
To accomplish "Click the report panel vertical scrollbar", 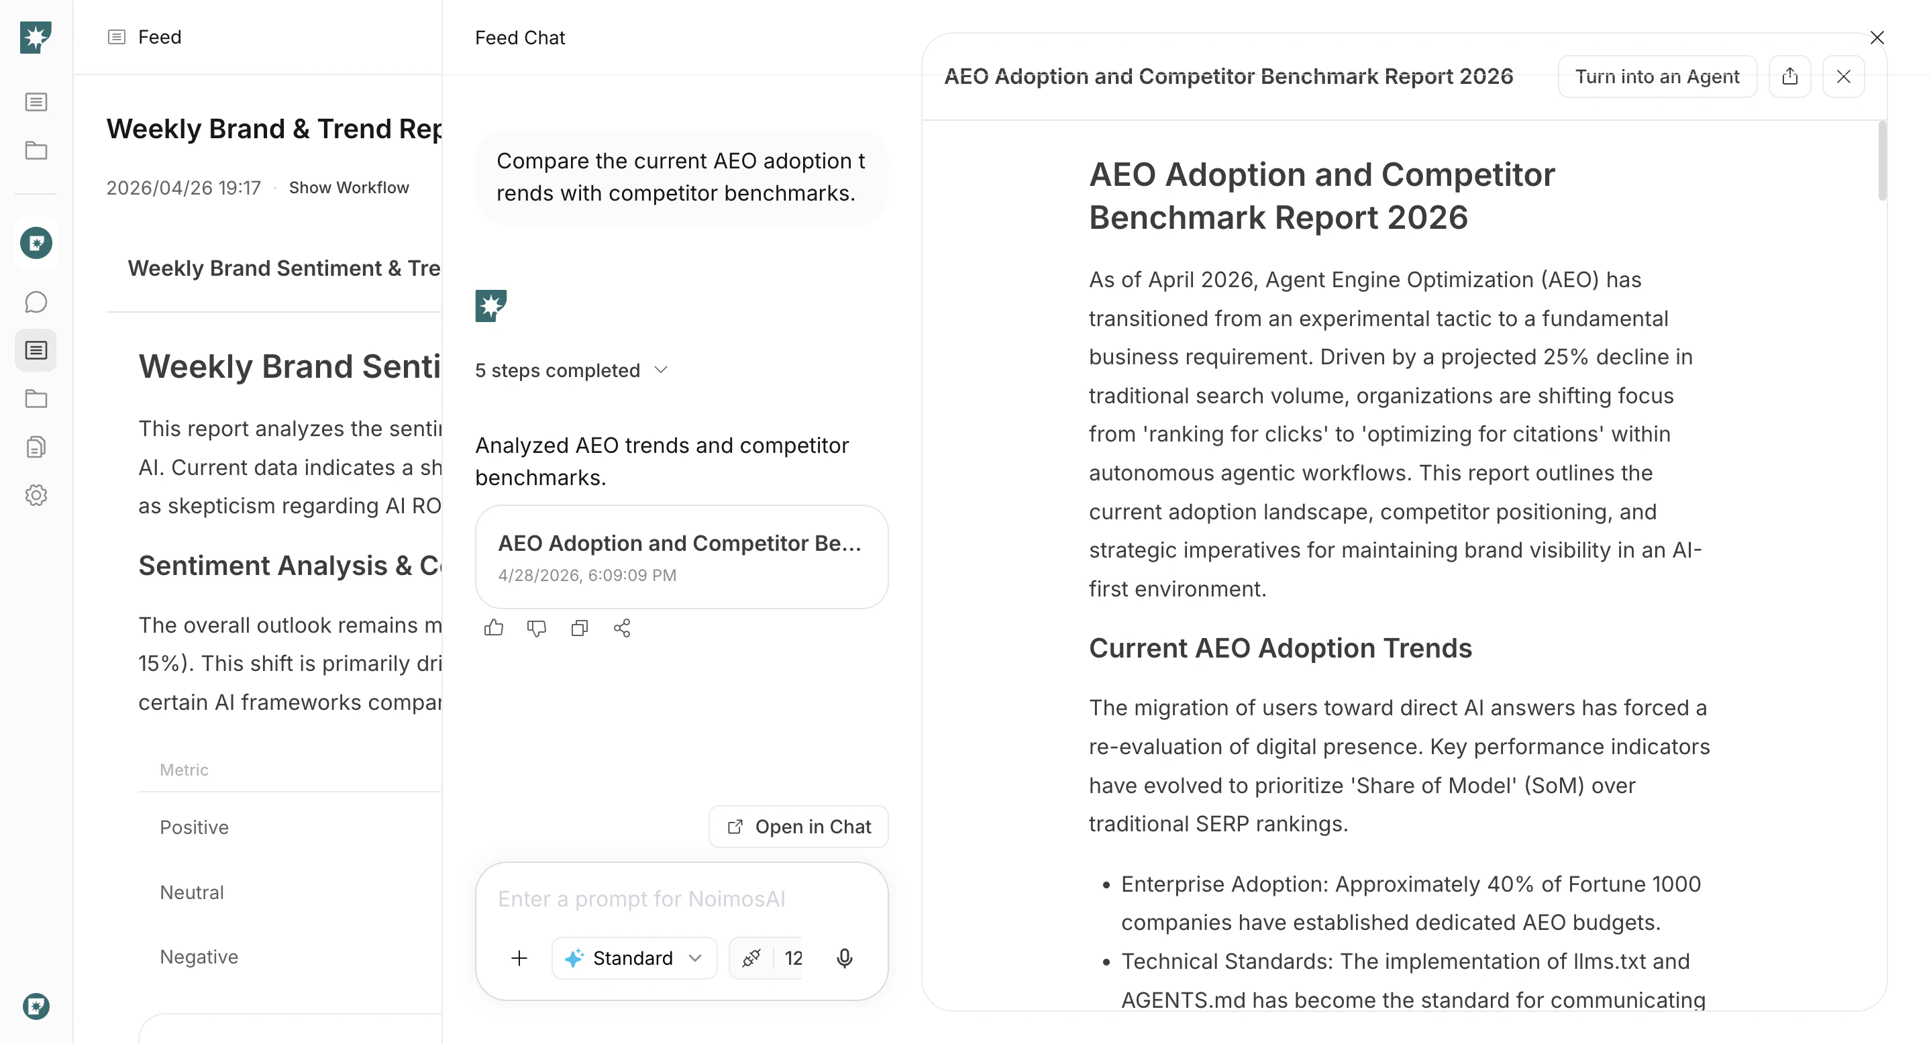I will 1882,161.
